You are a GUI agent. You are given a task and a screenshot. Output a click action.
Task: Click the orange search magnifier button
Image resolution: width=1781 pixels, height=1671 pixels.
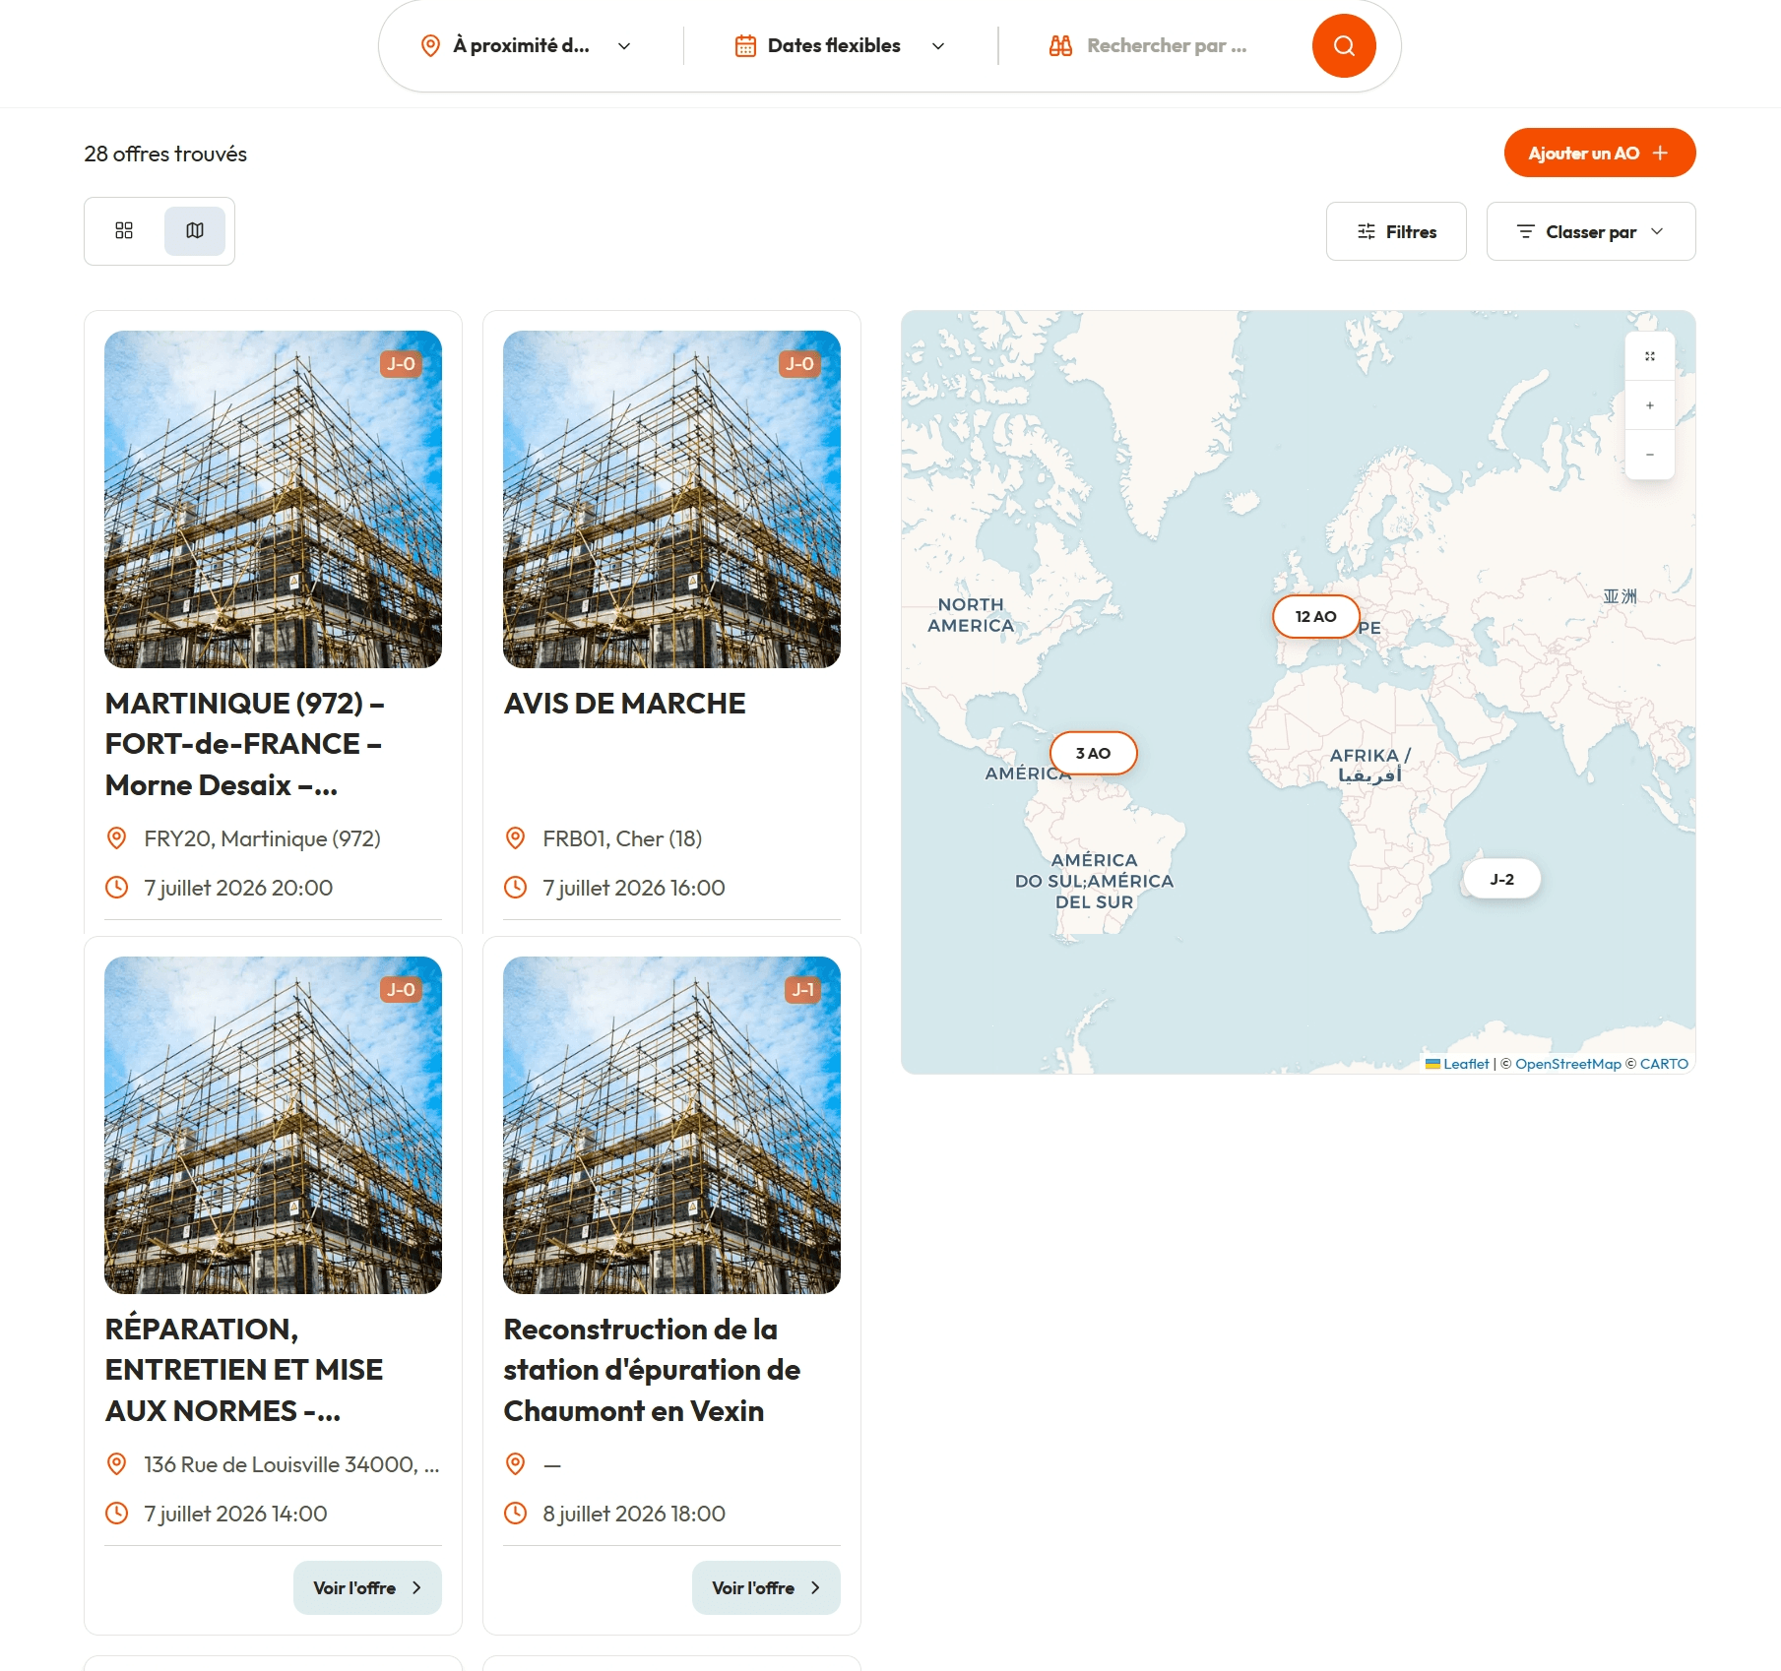[1344, 45]
